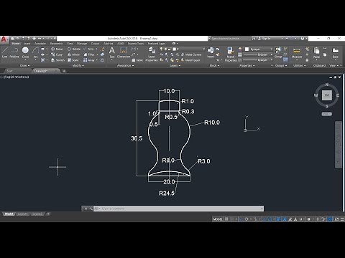Select the Circle tool
Screen dimensions: 345x258
pyautogui.click(x=25, y=53)
